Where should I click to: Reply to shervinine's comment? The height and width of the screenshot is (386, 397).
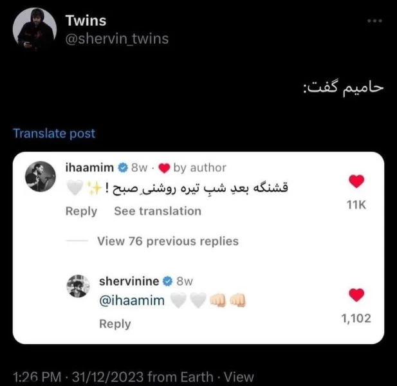(115, 324)
